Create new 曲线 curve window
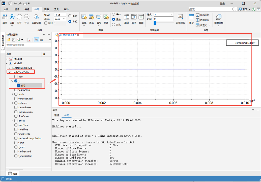The width and height of the screenshot is (261, 182). (x=84, y=17)
